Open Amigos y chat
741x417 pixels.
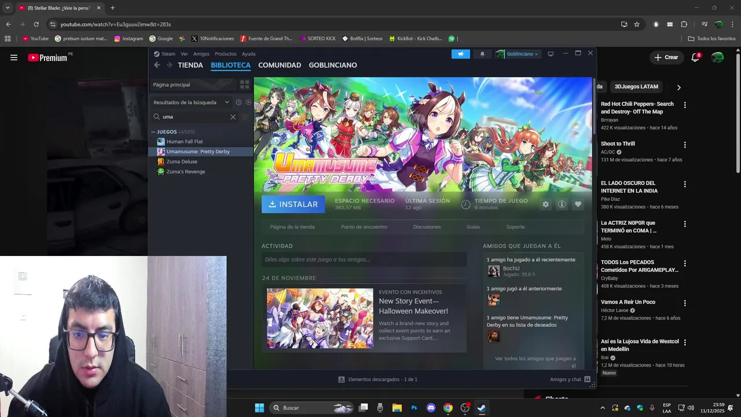click(x=570, y=379)
